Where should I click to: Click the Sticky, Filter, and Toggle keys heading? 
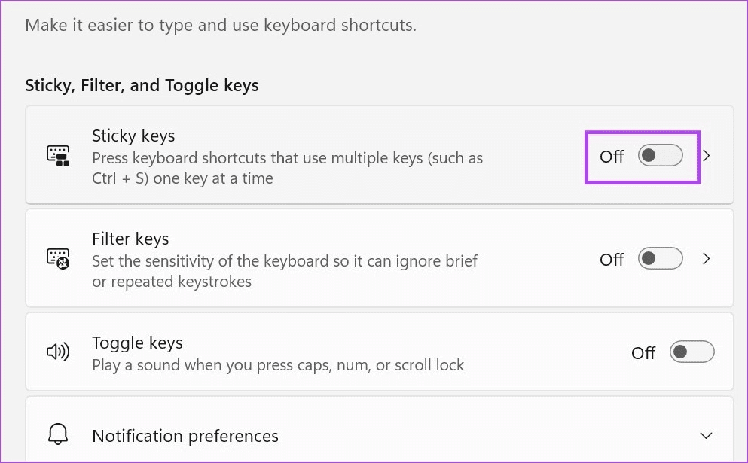(142, 85)
